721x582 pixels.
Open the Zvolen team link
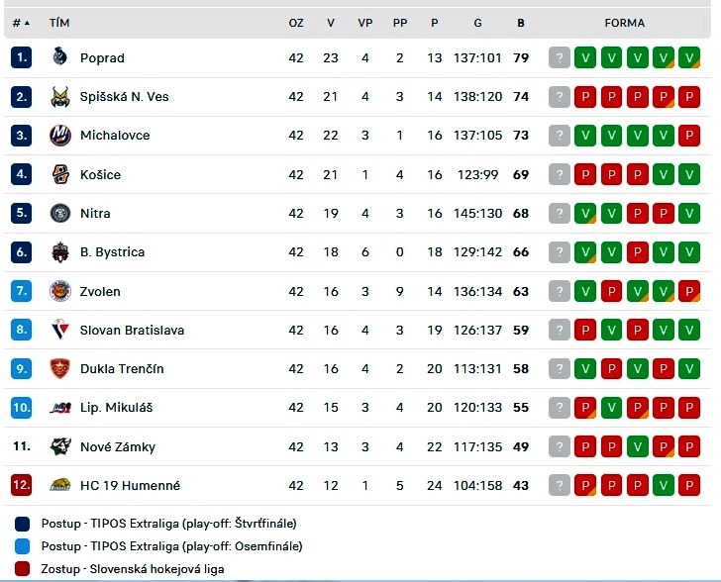pos(100,291)
